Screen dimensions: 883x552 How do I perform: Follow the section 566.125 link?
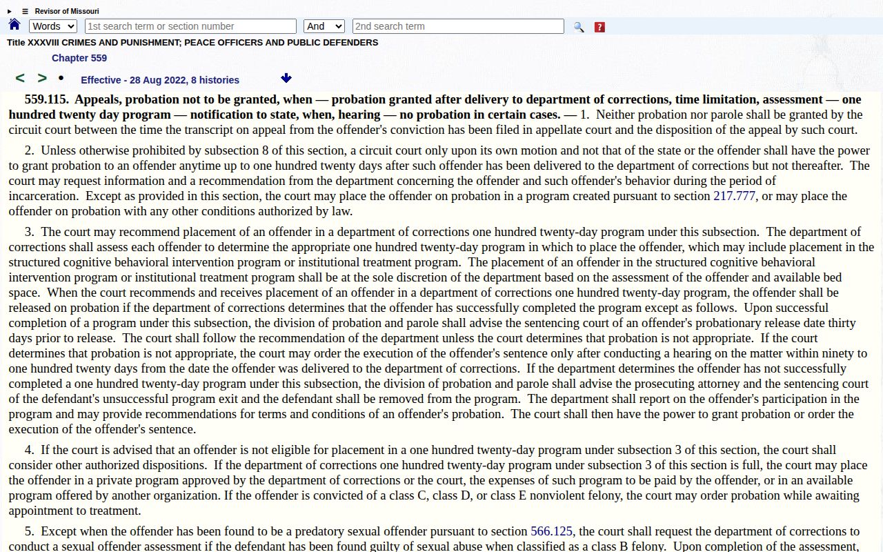[x=551, y=531]
